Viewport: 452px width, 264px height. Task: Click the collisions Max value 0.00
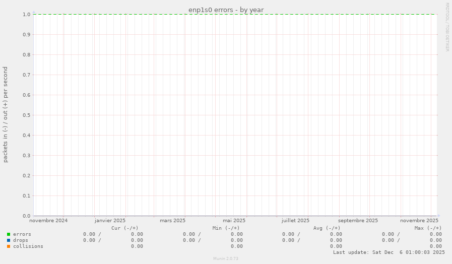pyautogui.click(x=435, y=246)
